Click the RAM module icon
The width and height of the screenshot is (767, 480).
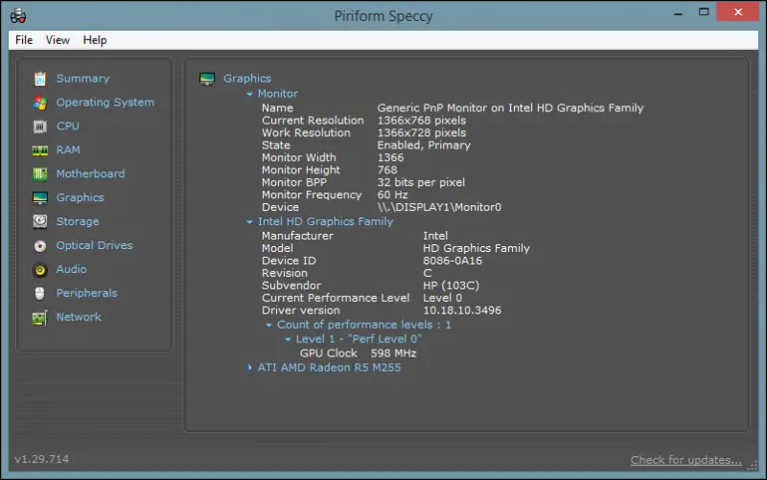click(40, 150)
